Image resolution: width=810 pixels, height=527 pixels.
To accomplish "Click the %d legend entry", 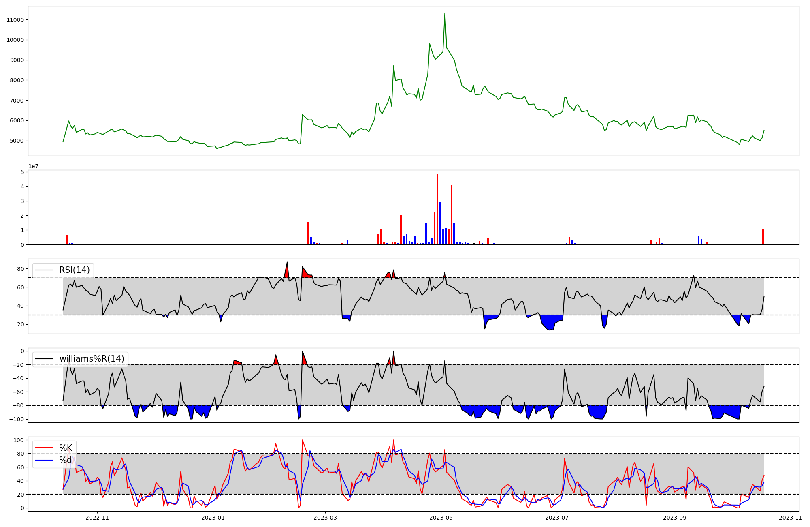I will pyautogui.click(x=66, y=460).
